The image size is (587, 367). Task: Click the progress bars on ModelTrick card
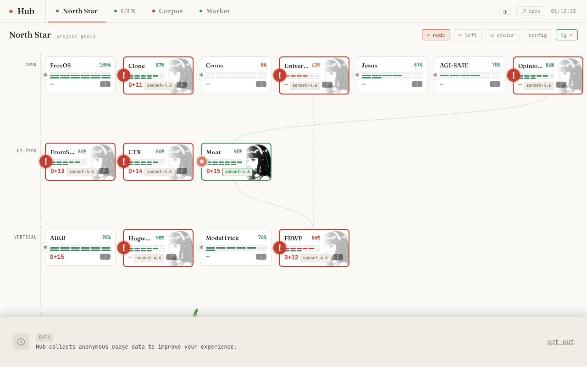click(236, 249)
